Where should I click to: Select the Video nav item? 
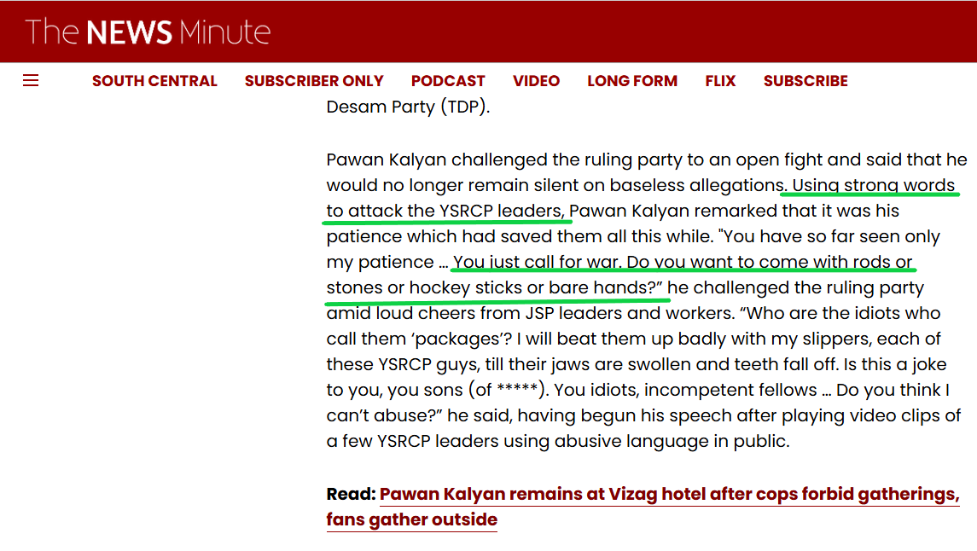[536, 81]
